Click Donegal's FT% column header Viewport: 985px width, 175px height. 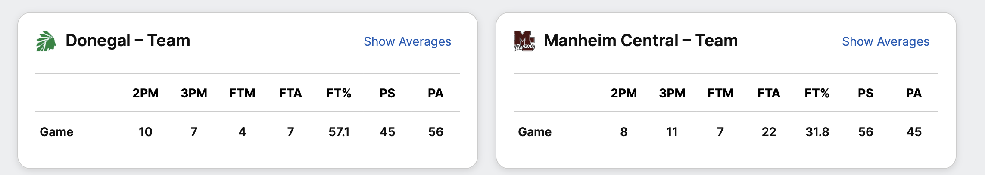tap(339, 93)
